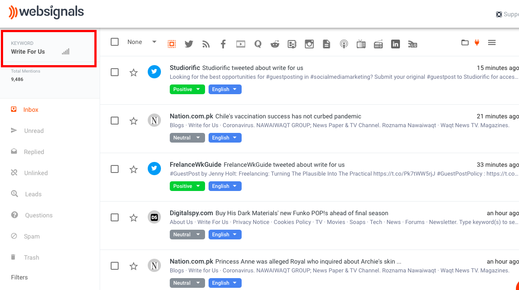519x290 pixels.
Task: Click the Studiorific Twitter avatar
Action: coord(154,72)
